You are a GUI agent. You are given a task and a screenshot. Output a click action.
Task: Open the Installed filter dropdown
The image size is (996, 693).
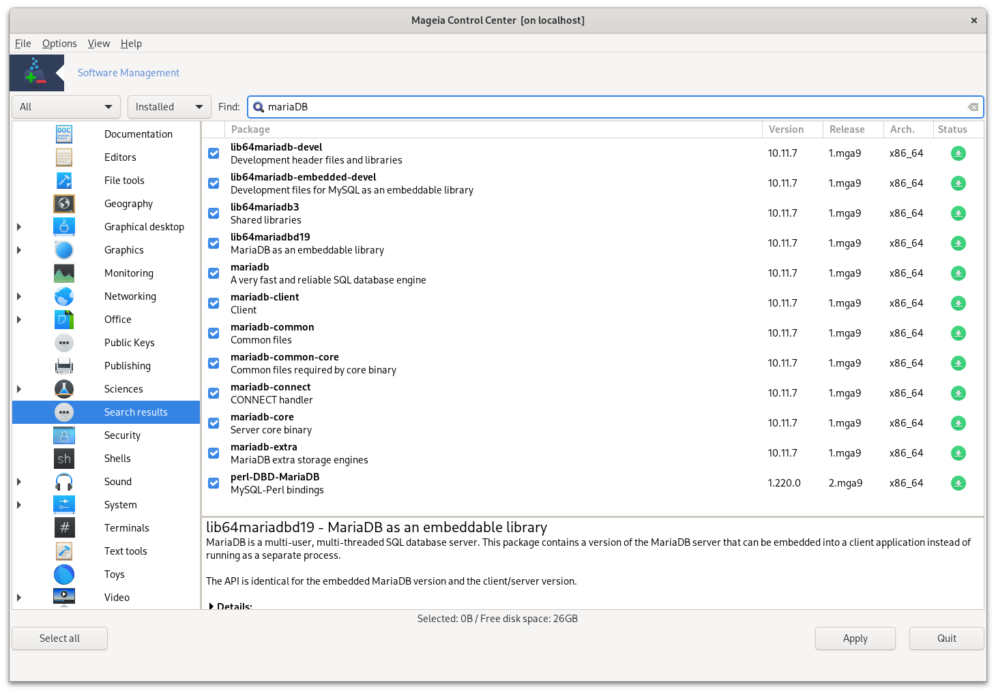tap(169, 107)
